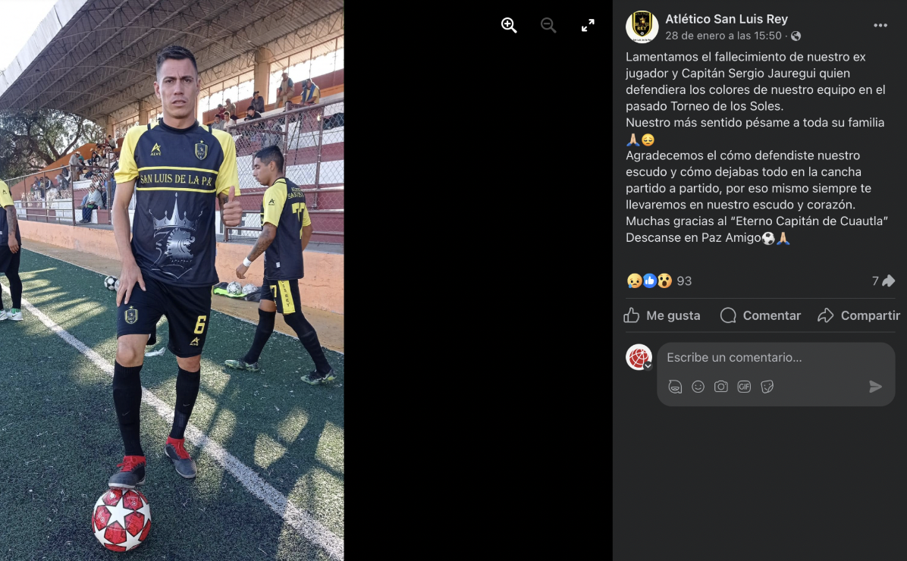Open the post options three-dot menu
907x561 pixels.
[880, 26]
